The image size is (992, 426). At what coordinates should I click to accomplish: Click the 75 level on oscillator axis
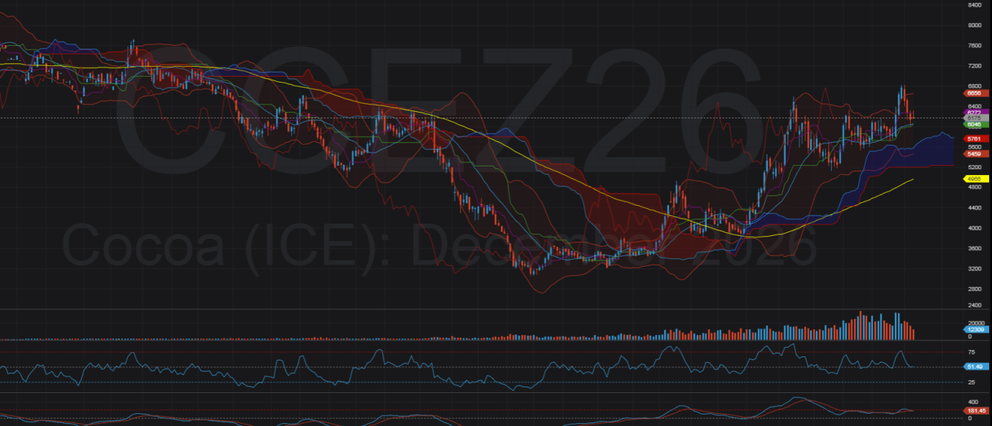click(x=971, y=352)
